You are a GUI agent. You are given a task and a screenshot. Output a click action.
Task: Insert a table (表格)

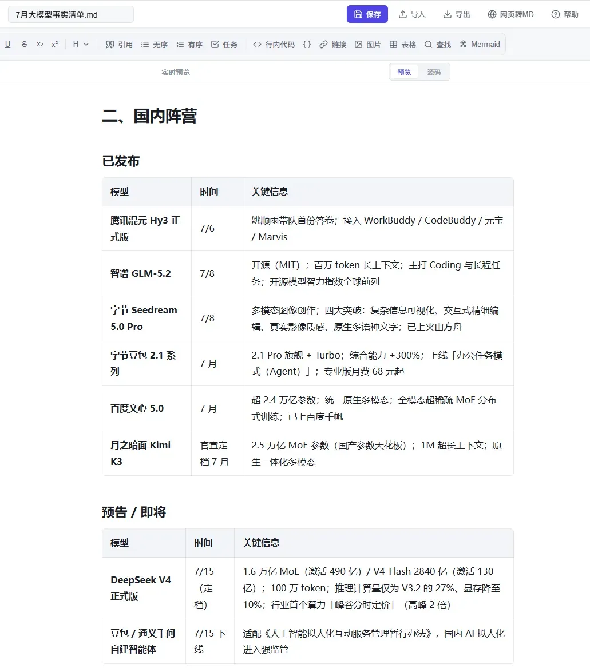[x=403, y=44]
